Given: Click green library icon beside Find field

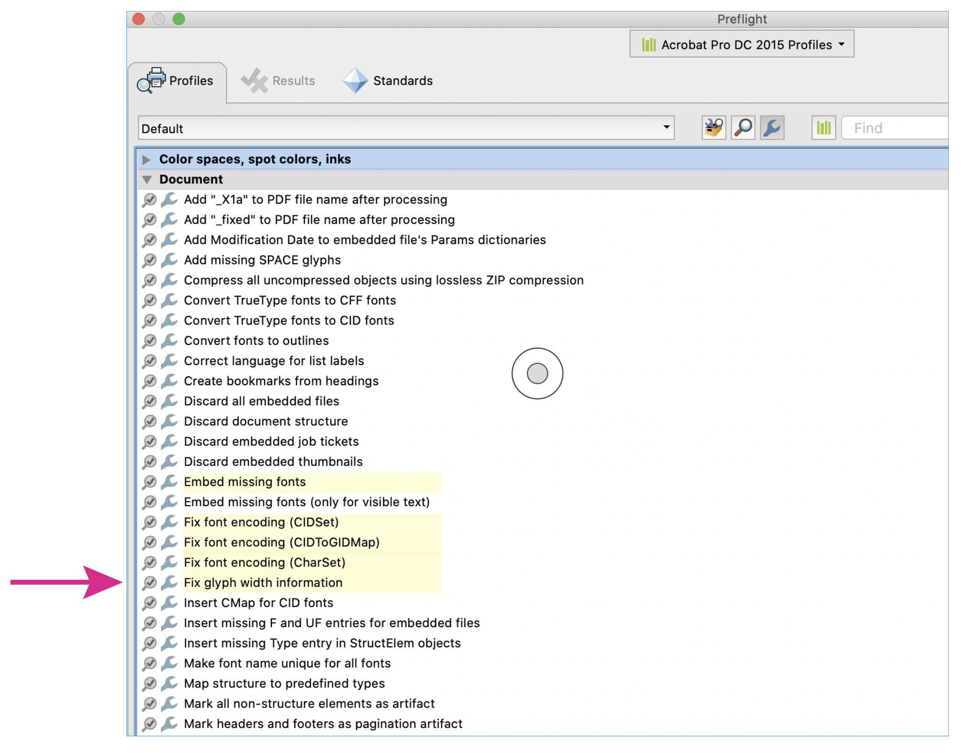Looking at the screenshot, I should pyautogui.click(x=823, y=128).
